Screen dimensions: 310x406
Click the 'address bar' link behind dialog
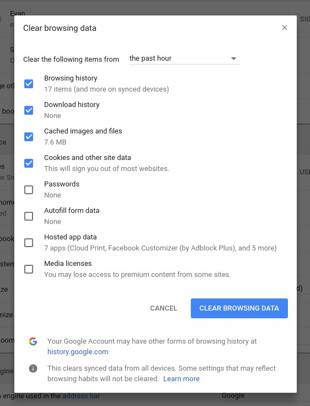point(81,396)
